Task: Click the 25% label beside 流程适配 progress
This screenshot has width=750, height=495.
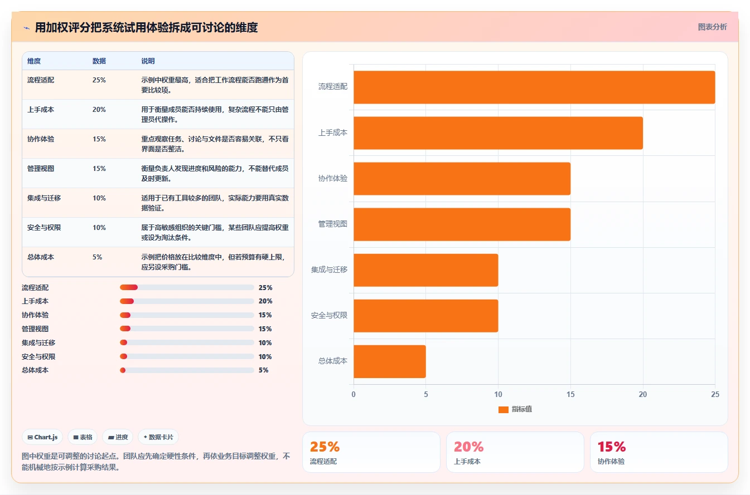Action: click(x=265, y=287)
